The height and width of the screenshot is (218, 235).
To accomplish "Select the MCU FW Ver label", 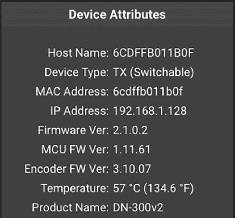I will pos(75,150).
